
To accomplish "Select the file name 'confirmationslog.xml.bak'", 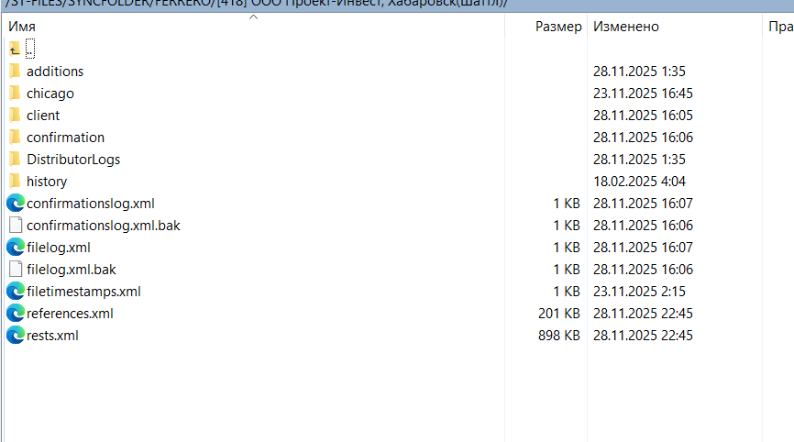I will point(104,226).
